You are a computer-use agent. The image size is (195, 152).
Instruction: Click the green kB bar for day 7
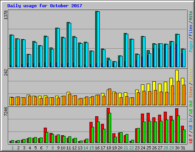pyautogui.click(x=47, y=138)
